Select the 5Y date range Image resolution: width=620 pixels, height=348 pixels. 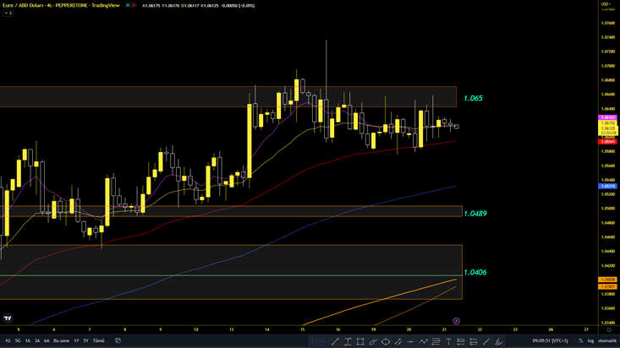click(x=85, y=340)
